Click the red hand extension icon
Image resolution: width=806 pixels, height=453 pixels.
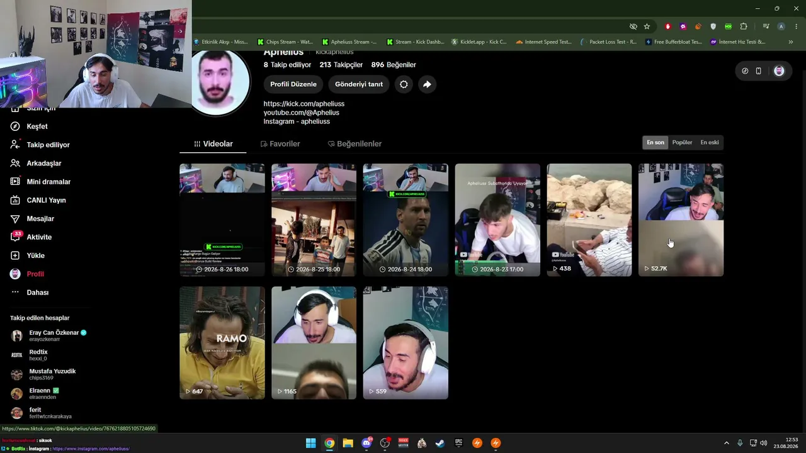tap(668, 26)
